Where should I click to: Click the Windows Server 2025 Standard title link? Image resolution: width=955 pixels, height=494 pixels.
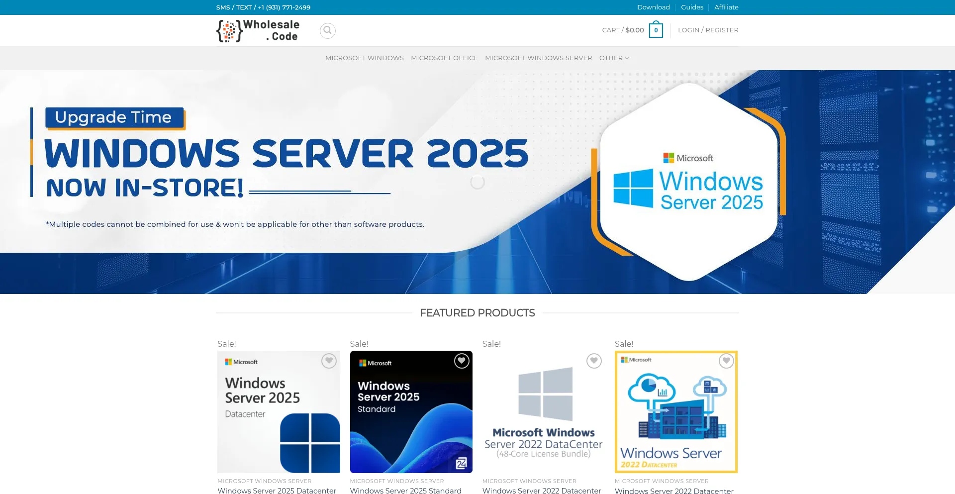405,491
